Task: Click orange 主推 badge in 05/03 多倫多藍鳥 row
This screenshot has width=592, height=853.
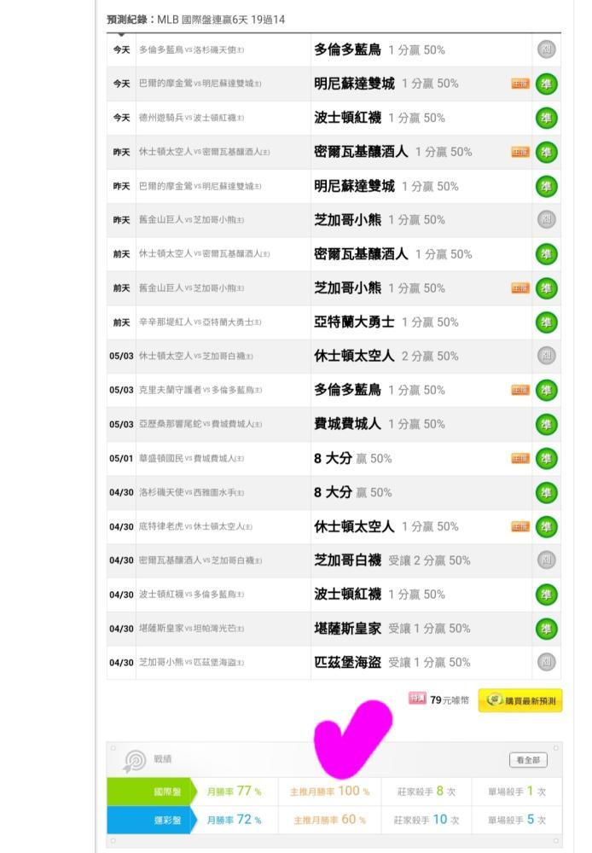Action: pyautogui.click(x=520, y=390)
